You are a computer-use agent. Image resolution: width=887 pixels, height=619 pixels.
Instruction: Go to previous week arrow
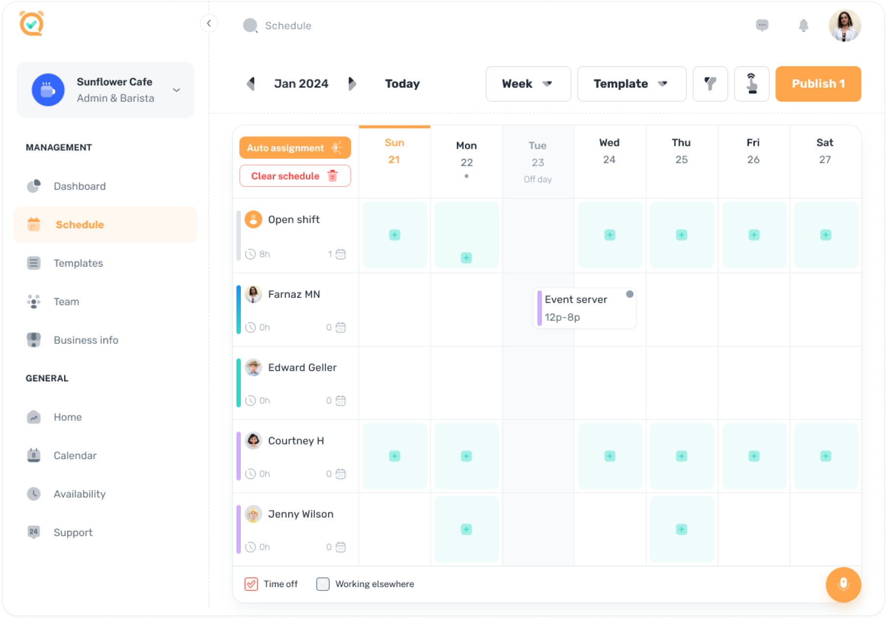[251, 84]
